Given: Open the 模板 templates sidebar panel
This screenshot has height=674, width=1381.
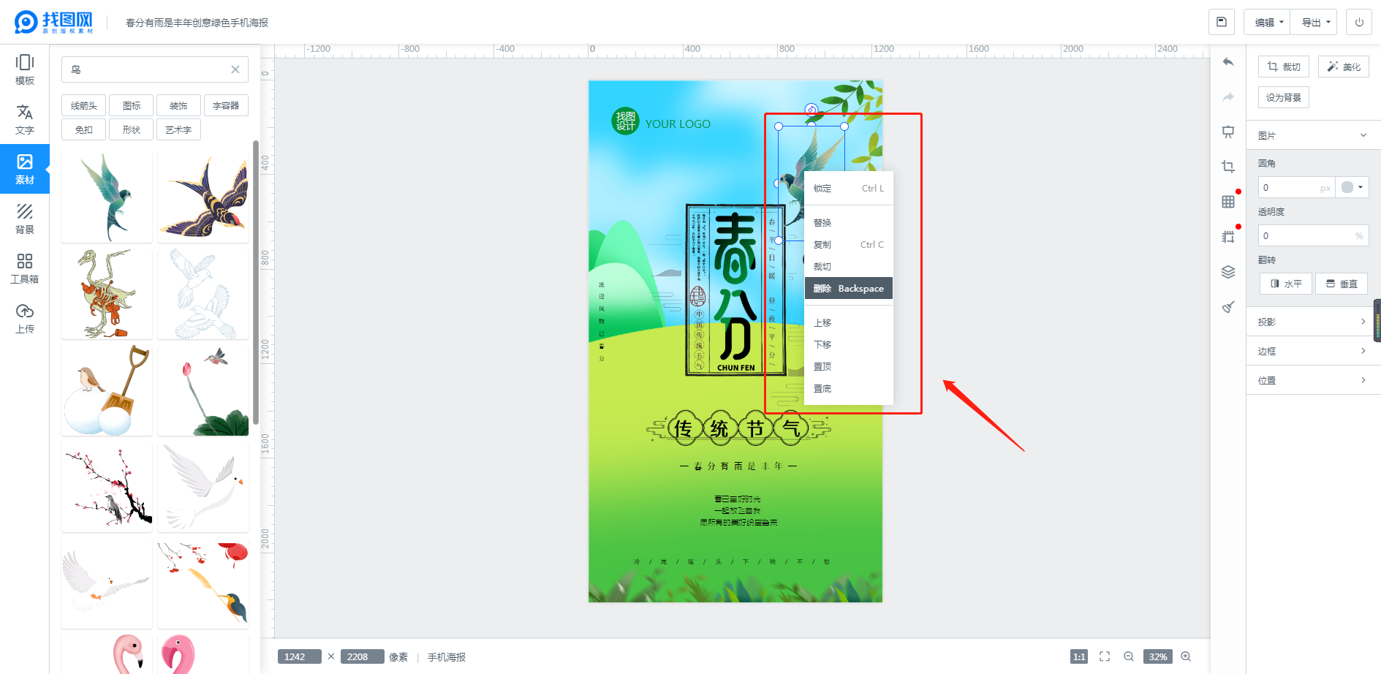Looking at the screenshot, I should click(x=25, y=69).
